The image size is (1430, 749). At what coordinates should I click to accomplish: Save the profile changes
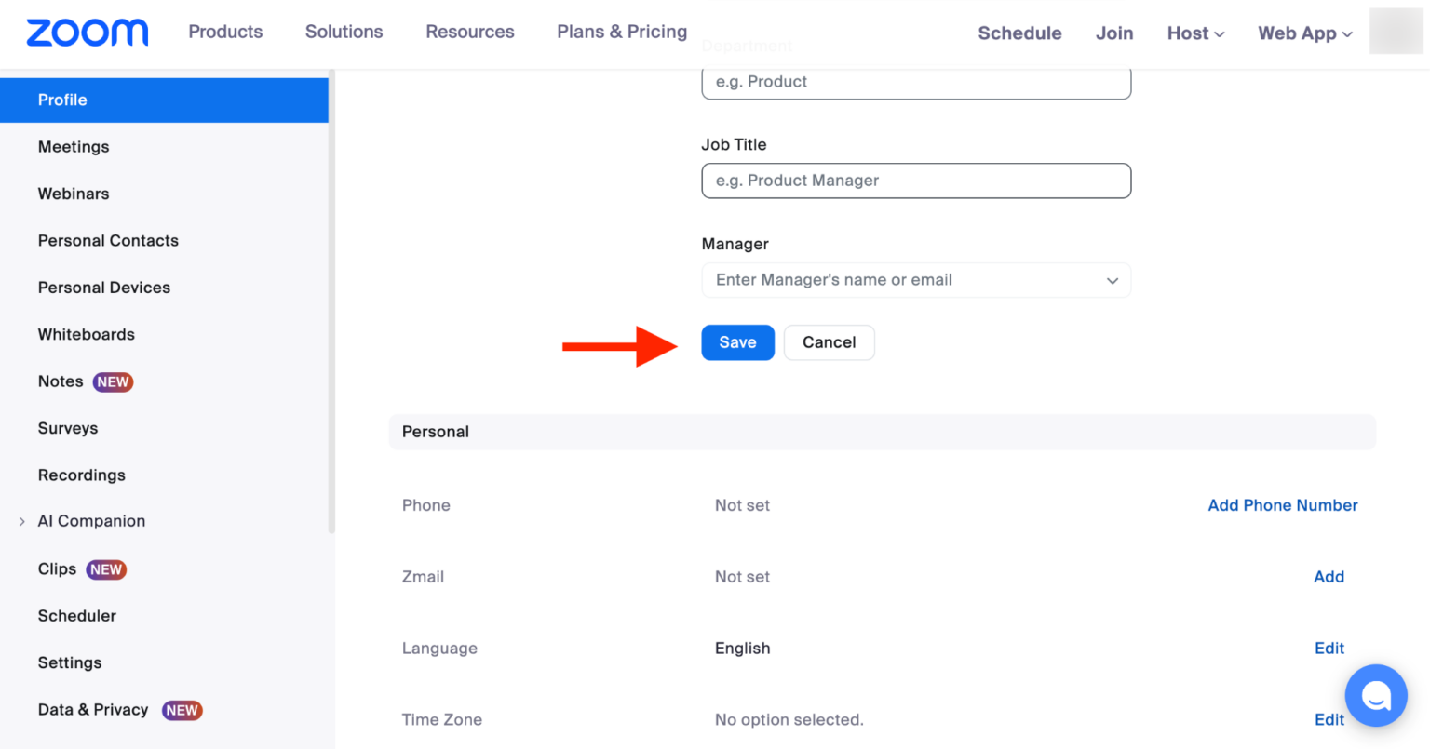point(737,342)
